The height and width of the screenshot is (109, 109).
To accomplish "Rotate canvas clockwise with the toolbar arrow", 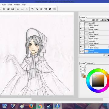I will [50, 9].
